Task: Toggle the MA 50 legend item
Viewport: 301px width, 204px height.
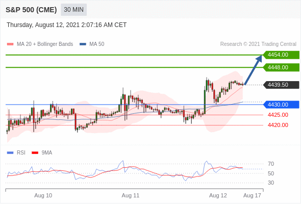Action: click(92, 44)
